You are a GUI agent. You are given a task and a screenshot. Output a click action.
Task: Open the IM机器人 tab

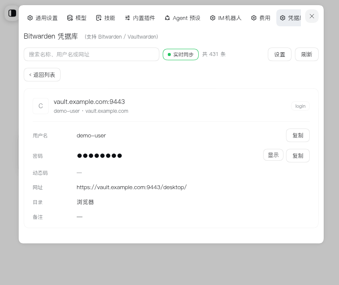[x=225, y=18]
